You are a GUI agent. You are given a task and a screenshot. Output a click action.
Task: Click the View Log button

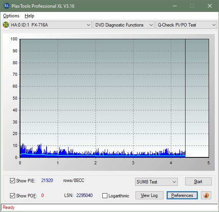[149, 195]
